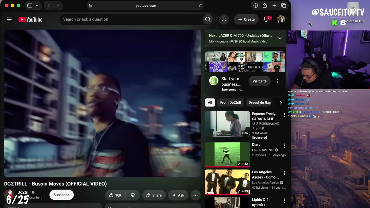The image size is (370, 208).
Task: Open options menu for Lights Off video
Action: coord(284,201)
